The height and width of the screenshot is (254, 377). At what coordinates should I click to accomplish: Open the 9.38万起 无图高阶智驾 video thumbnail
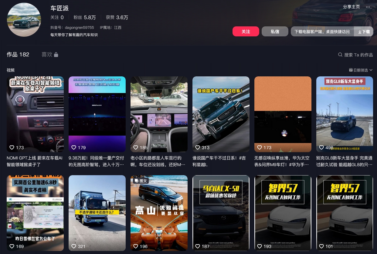point(97,114)
